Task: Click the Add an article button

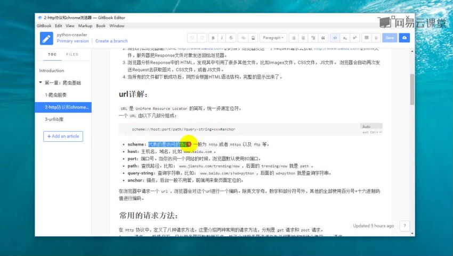Action: [x=63, y=136]
